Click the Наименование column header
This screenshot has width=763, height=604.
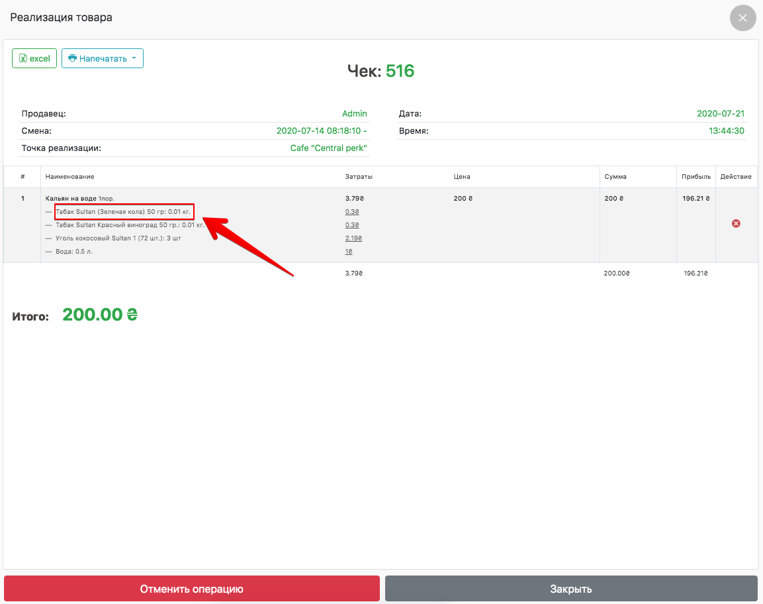[69, 177]
